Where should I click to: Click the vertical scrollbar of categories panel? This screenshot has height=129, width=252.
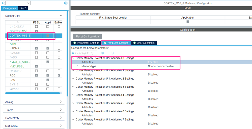tap(68, 54)
